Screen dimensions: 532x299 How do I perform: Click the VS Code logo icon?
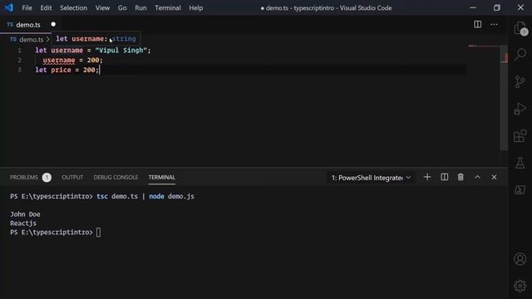8,7
